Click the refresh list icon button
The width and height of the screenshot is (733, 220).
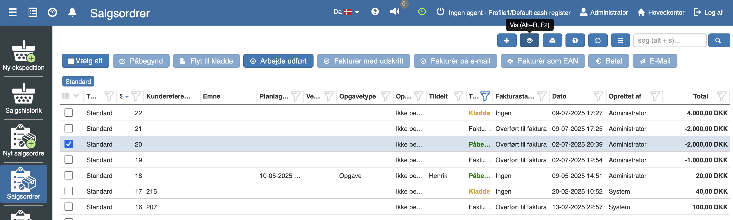click(597, 40)
